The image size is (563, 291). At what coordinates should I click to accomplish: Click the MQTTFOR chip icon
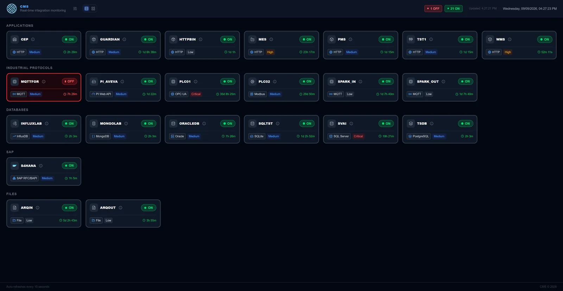coord(14,82)
